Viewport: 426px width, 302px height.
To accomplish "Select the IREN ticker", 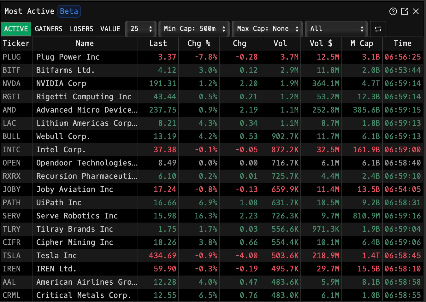I will 12,269.
